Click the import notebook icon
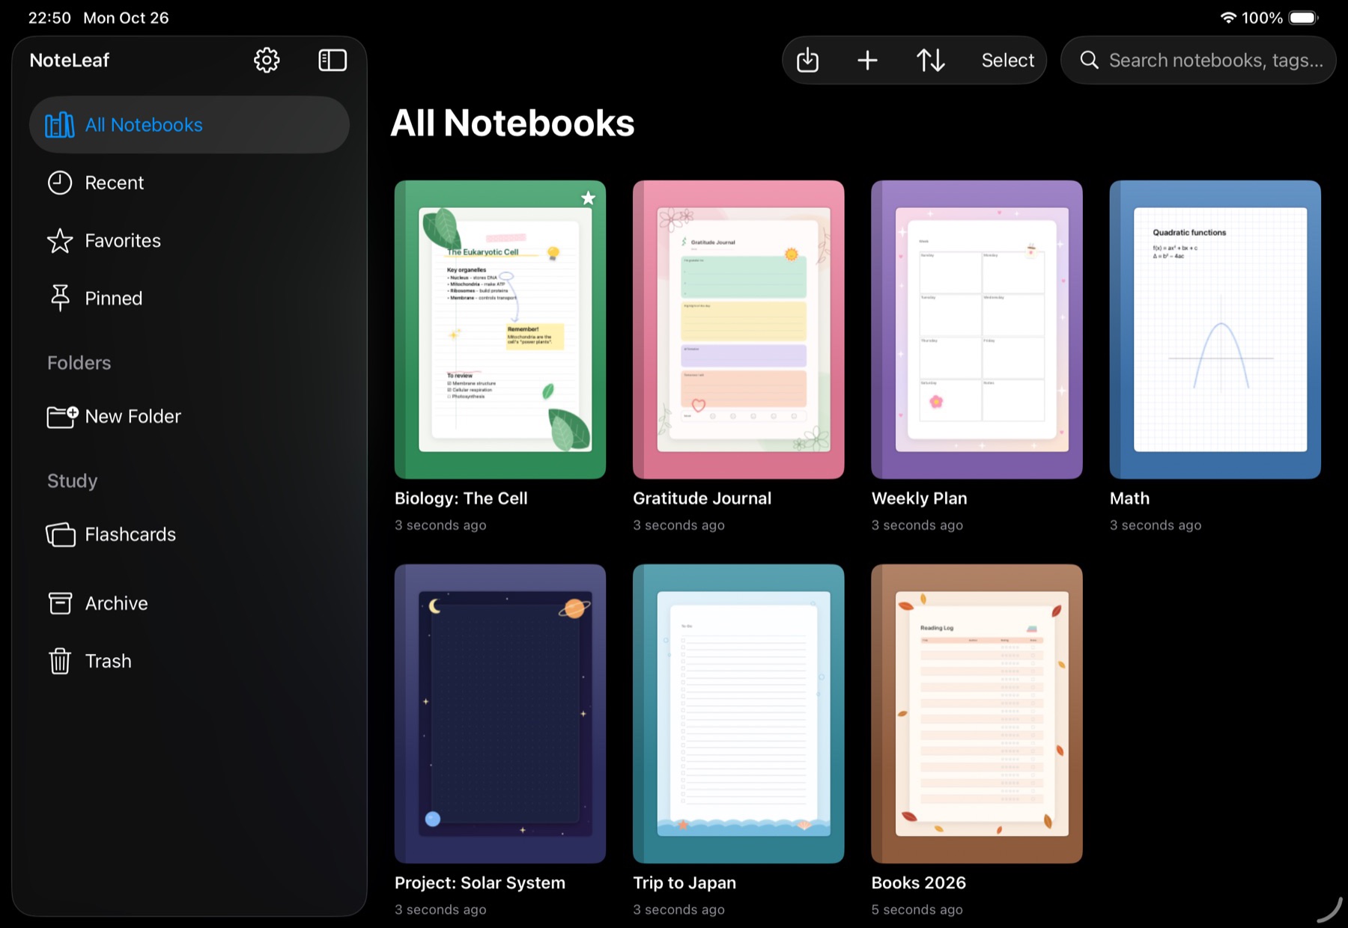 807,60
